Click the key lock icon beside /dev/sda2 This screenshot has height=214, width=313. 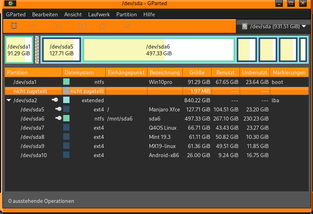(x=55, y=100)
